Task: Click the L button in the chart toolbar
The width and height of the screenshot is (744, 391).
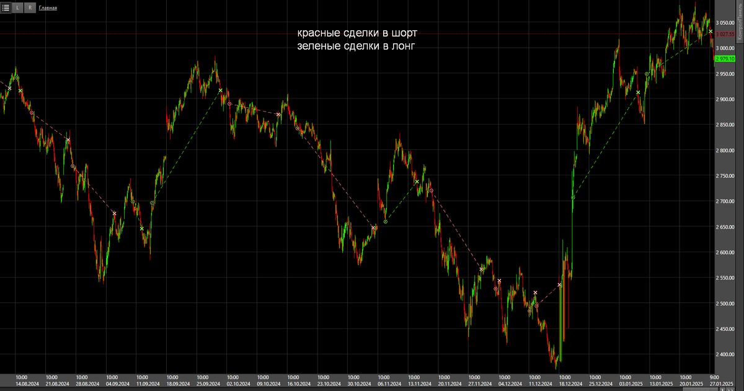Action: pos(17,7)
